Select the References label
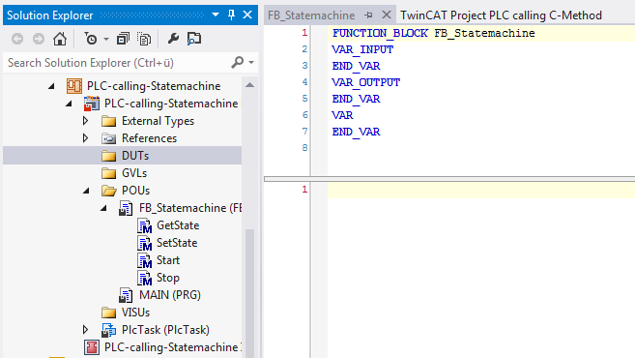 pyautogui.click(x=149, y=138)
